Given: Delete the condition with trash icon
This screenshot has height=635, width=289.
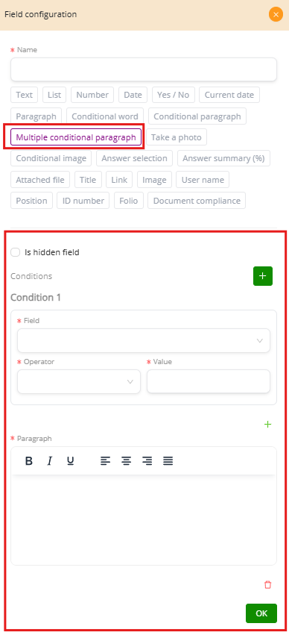Looking at the screenshot, I should tap(267, 585).
